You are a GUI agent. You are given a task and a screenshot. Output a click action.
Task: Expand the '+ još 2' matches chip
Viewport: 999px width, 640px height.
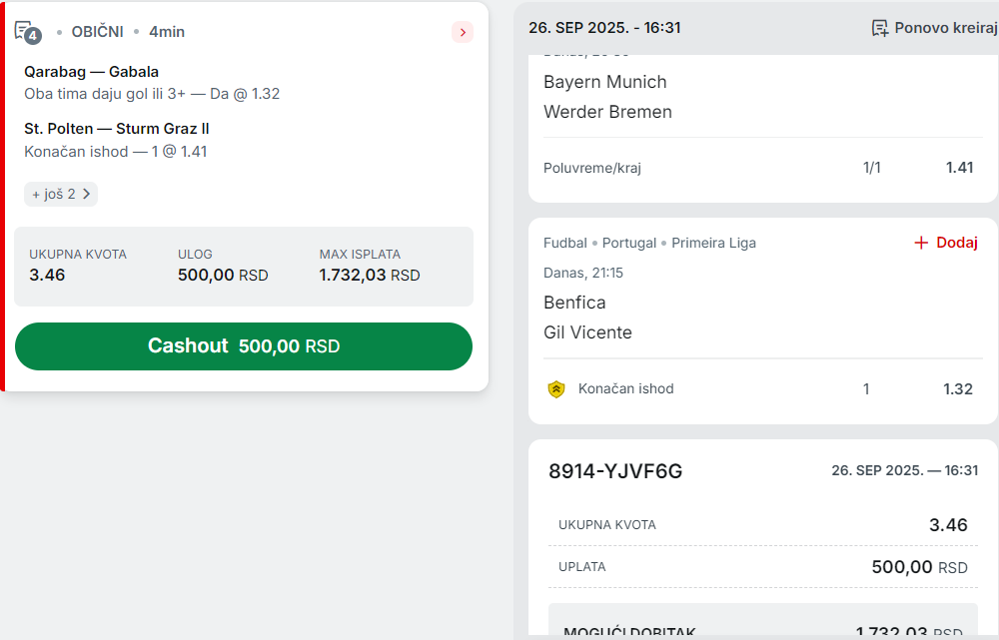61,195
